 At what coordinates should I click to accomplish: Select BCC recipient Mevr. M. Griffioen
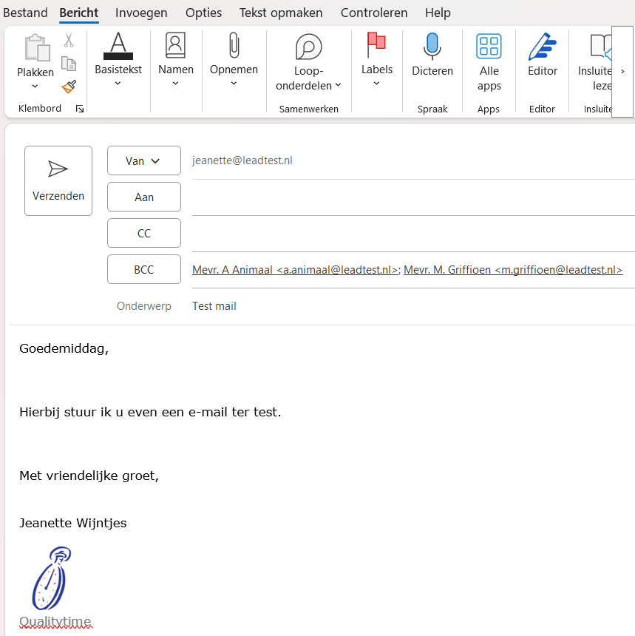pos(513,270)
